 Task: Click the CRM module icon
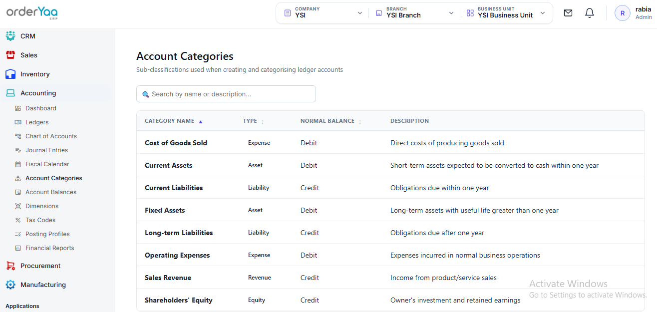10,36
